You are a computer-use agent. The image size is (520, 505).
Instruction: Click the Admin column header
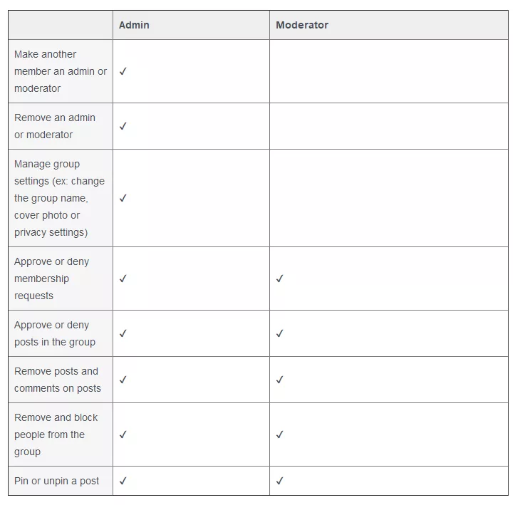(x=134, y=25)
